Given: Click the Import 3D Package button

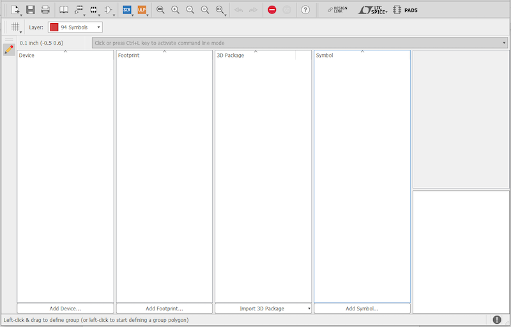Looking at the screenshot, I should pyautogui.click(x=261, y=308).
